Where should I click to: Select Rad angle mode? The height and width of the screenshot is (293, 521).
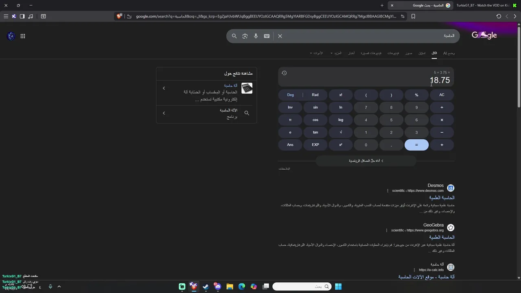pyautogui.click(x=315, y=95)
